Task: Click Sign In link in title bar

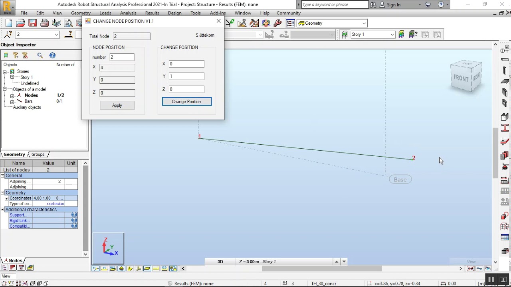Action: pyautogui.click(x=394, y=5)
